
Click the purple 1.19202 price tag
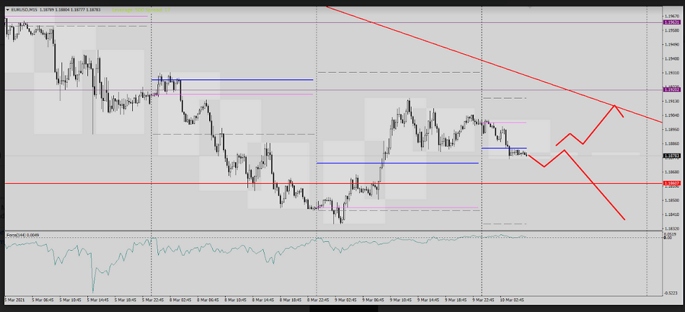(x=672, y=90)
